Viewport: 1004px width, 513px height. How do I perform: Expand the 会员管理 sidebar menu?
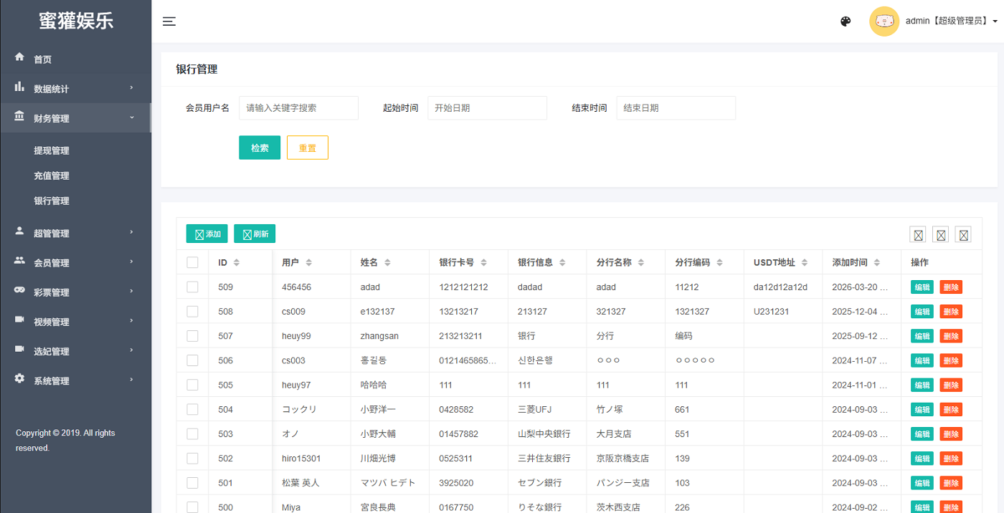pos(75,263)
